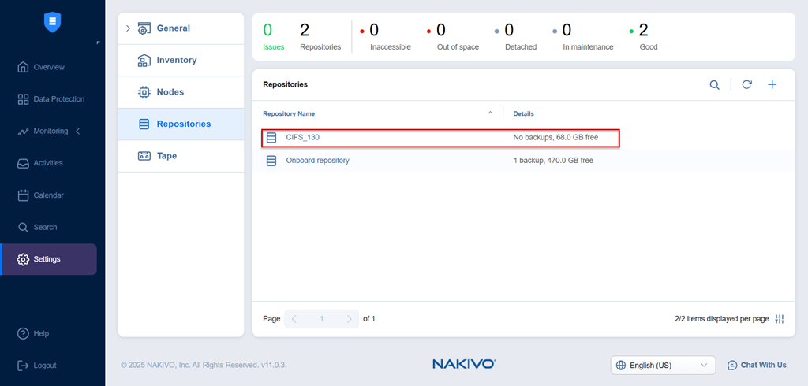The image size is (808, 386).
Task: Open the Calendar menu item
Action: [x=48, y=195]
